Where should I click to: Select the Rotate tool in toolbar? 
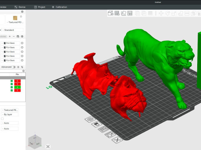point(167,13)
